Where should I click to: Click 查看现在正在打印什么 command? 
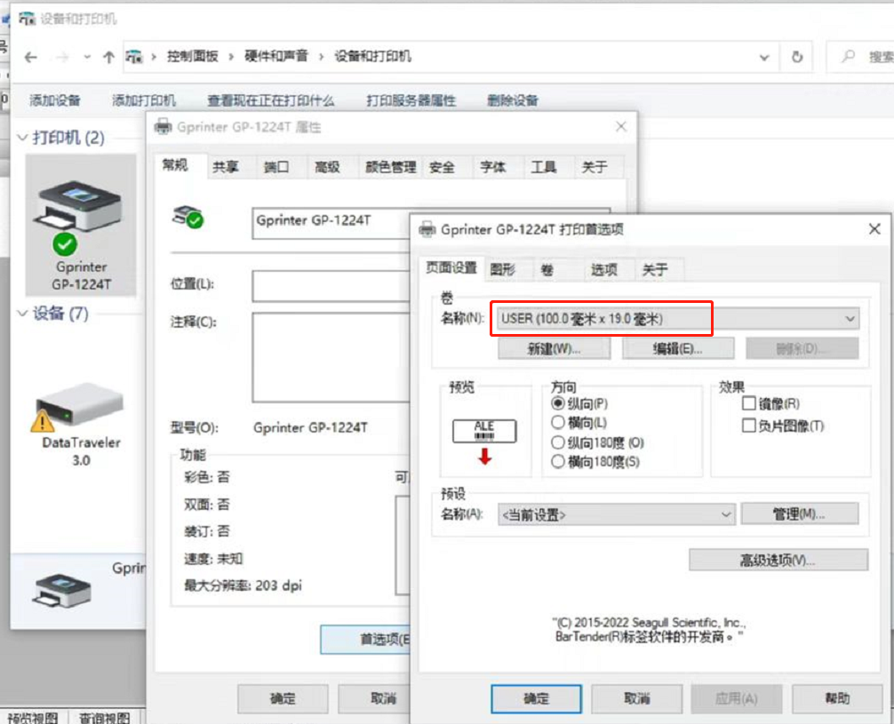pyautogui.click(x=271, y=101)
